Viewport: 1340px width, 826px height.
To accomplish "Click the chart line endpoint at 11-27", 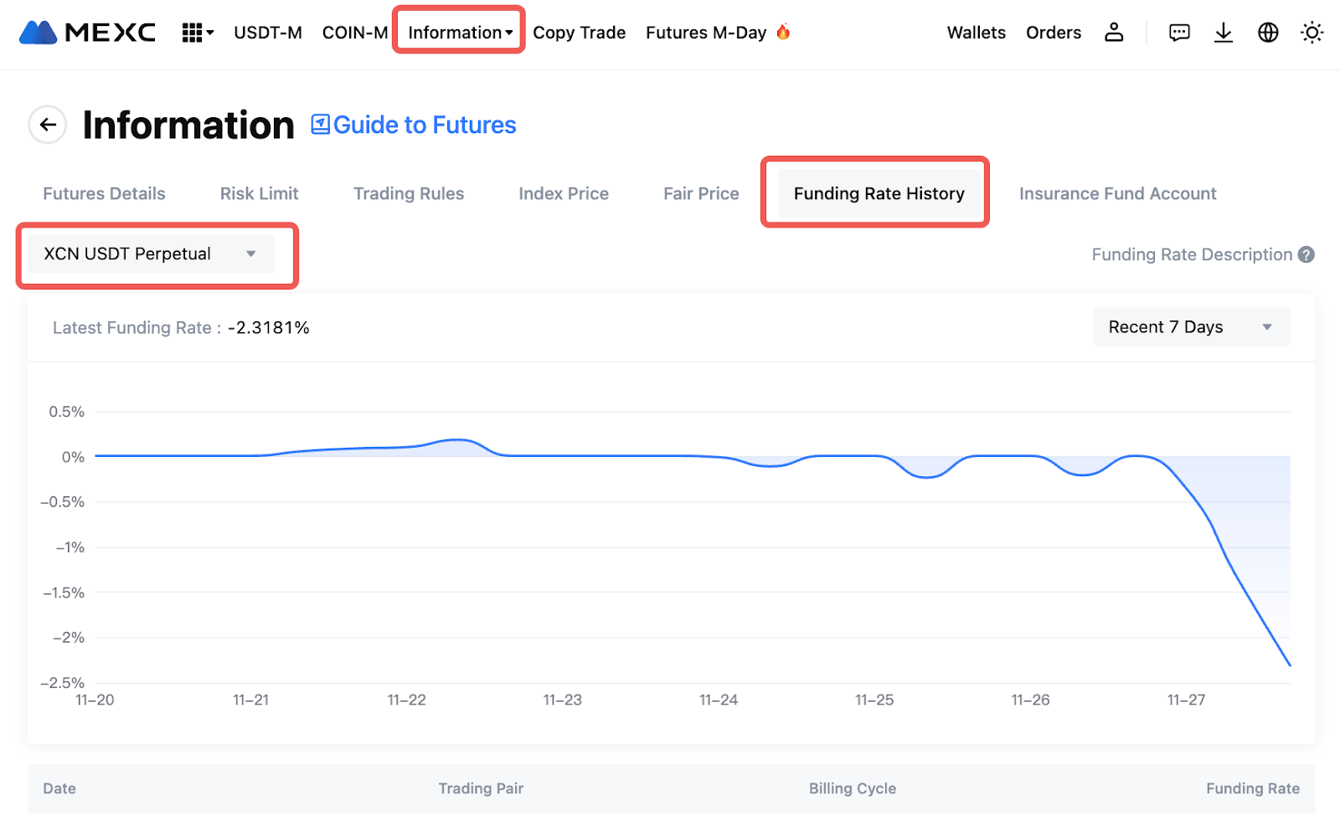I will tap(1289, 664).
